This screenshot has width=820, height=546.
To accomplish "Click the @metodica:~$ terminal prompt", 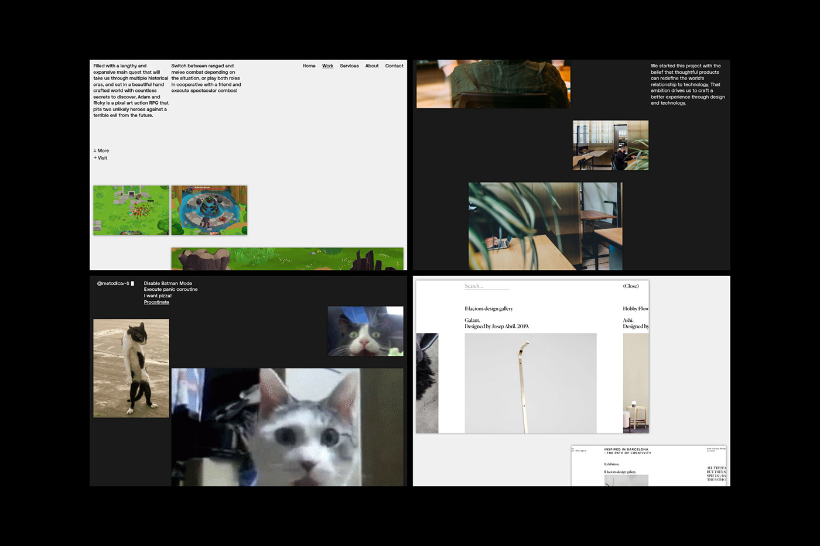I will click(x=115, y=283).
